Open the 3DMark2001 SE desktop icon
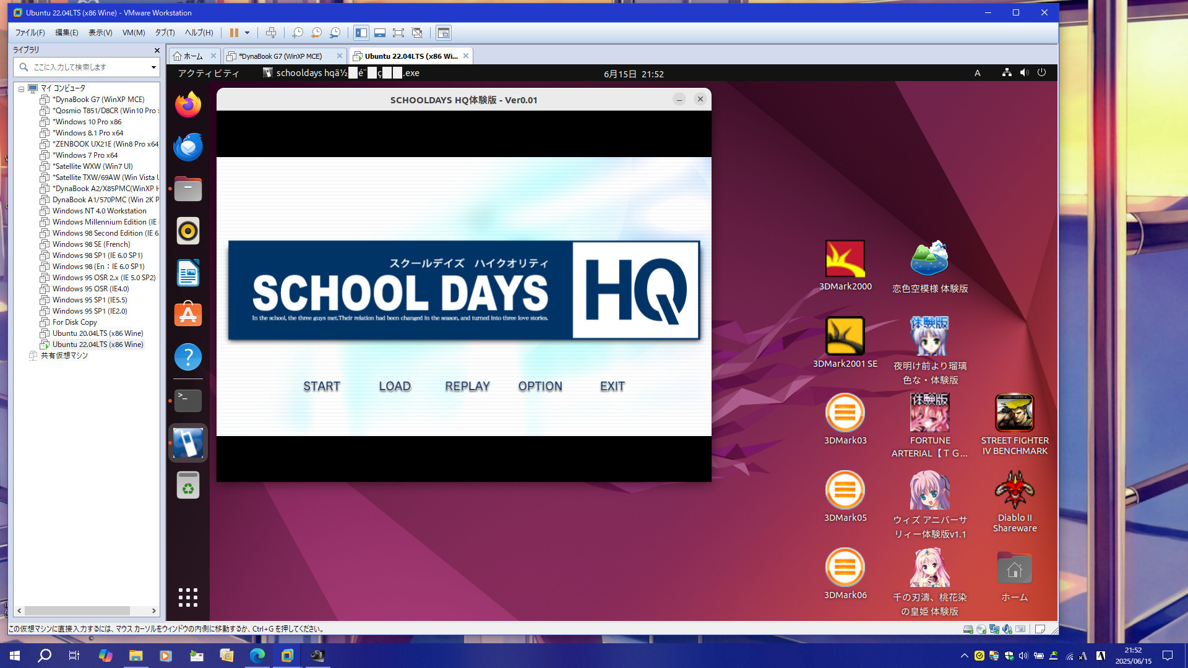Image resolution: width=1188 pixels, height=668 pixels. point(845,342)
